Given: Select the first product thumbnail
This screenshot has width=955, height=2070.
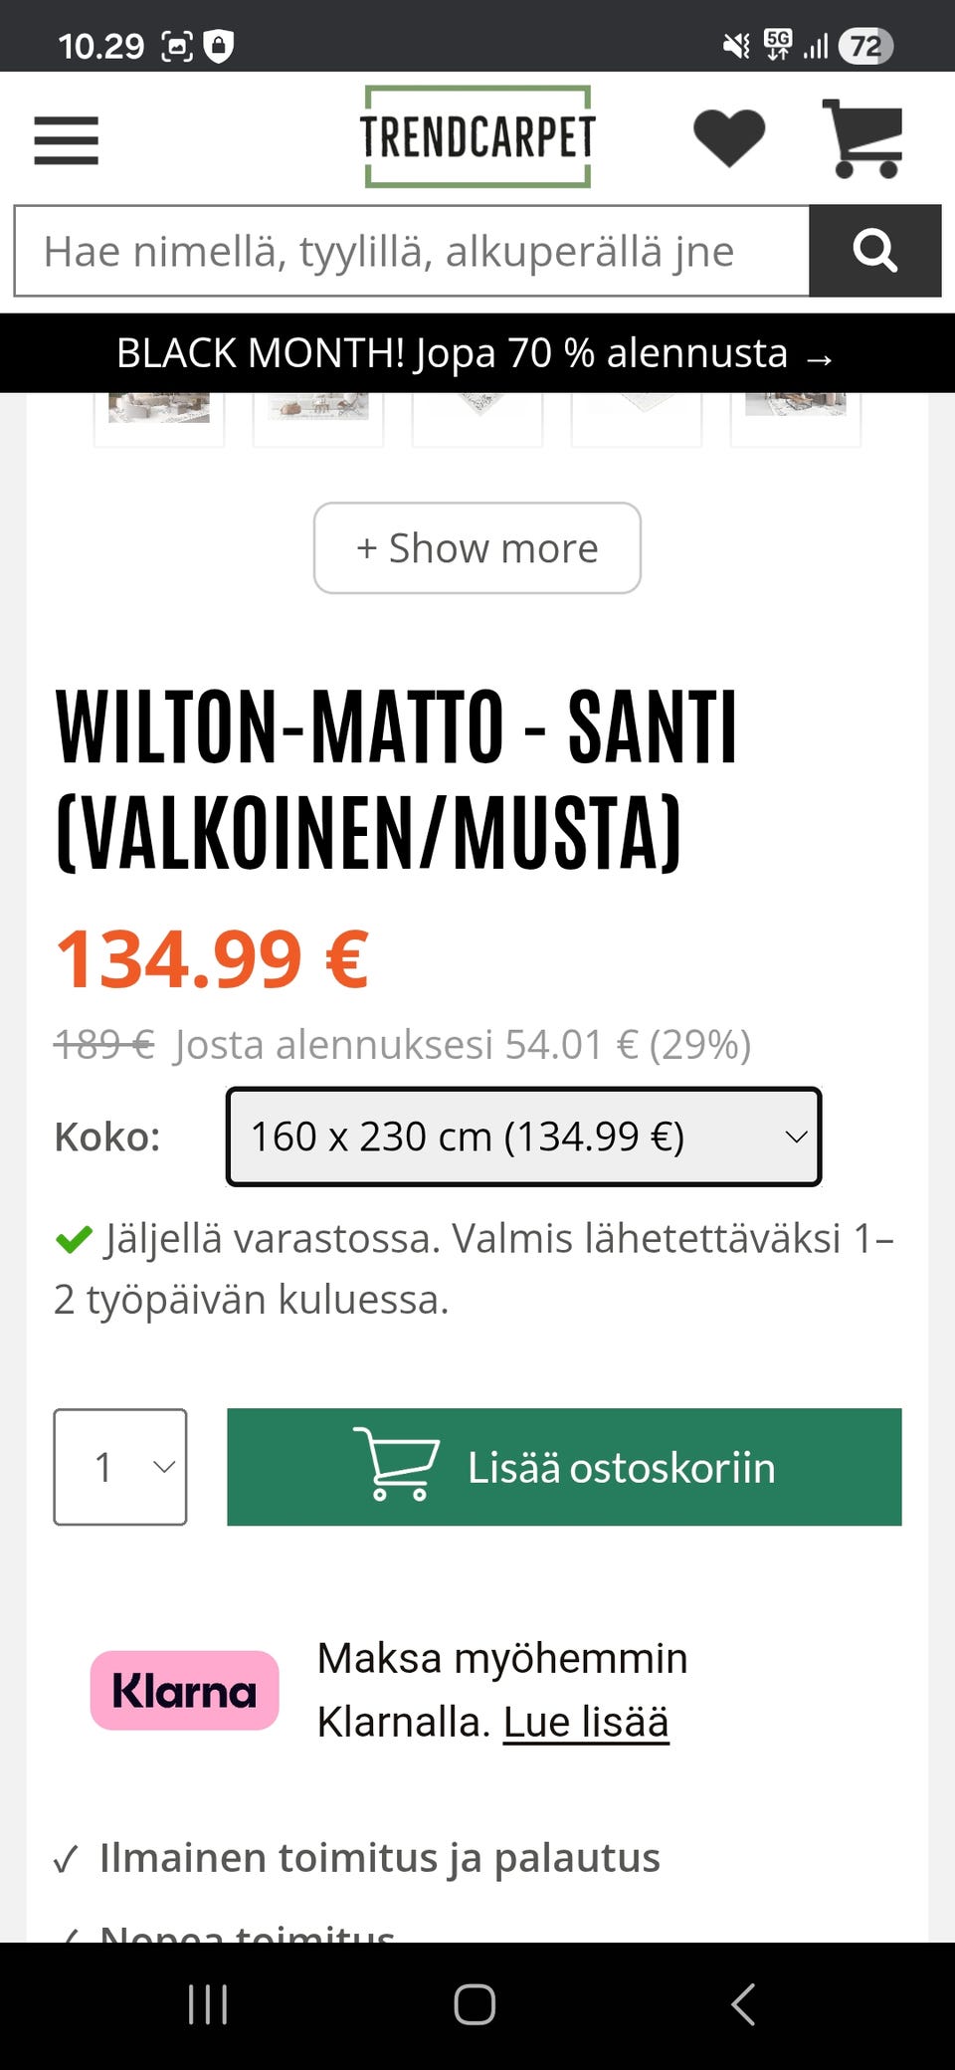Looking at the screenshot, I should (159, 416).
